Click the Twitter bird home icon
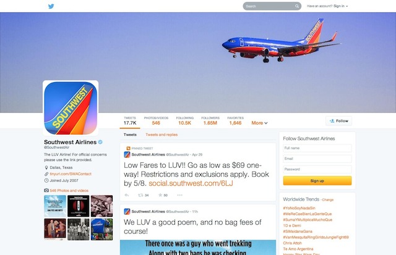The width and height of the screenshot is (396, 255). [51, 6]
